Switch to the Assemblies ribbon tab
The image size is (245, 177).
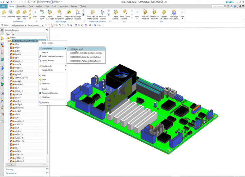tap(21, 6)
